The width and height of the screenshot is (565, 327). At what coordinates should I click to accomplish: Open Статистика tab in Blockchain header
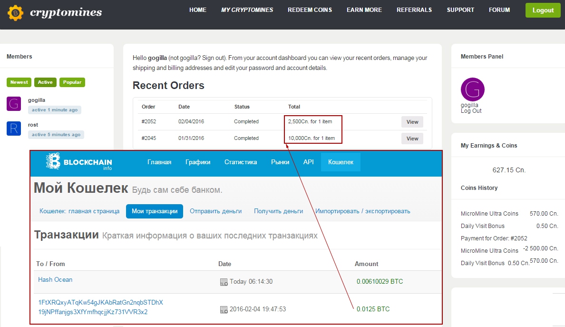click(x=241, y=162)
